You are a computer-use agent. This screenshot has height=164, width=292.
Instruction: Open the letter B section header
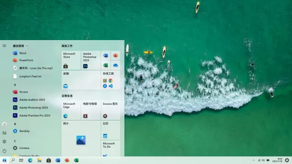[15, 124]
